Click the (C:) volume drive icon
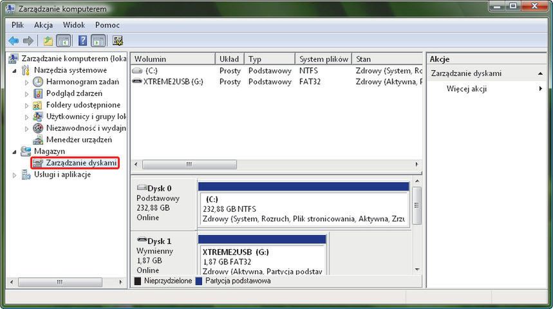The height and width of the screenshot is (309, 553). [x=137, y=71]
